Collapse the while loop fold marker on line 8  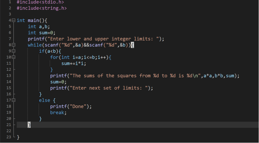click(13, 45)
